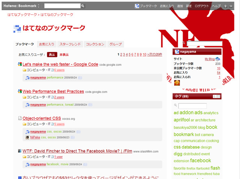240x179 pixels.
Task: Click the Google favicon for Let's make the web faster
Action: 20,64
